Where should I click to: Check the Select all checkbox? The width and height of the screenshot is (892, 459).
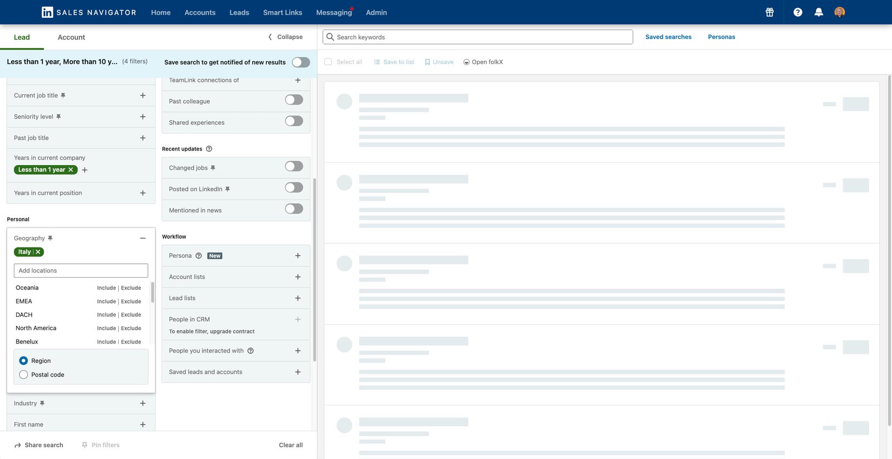[x=328, y=62]
